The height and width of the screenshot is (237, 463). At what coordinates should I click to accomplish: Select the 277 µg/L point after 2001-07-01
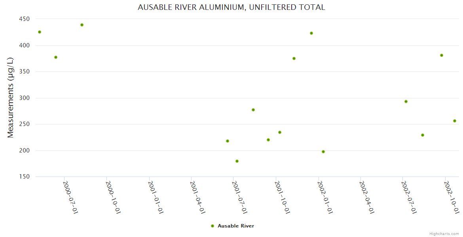click(x=253, y=110)
